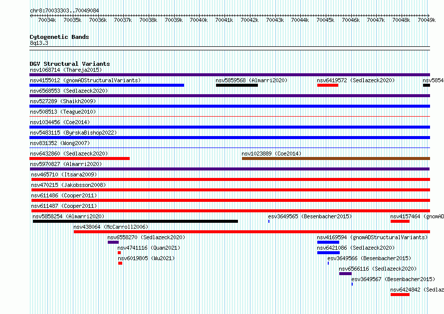Open nsv6419572 (Sedlazeck2020) label
This screenshot has width=444, height=314.
[356, 80]
